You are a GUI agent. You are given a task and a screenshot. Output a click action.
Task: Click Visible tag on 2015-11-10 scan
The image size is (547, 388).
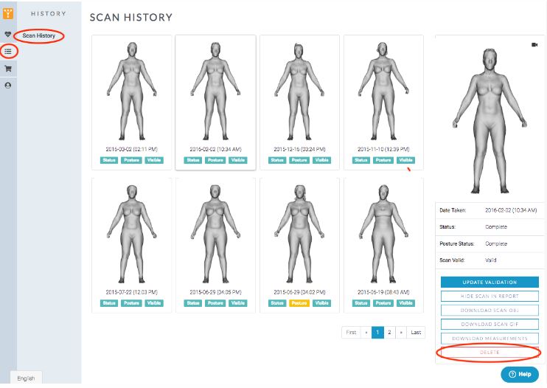(x=405, y=160)
